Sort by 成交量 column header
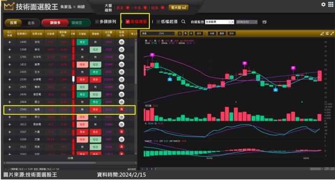Image resolution: width=335 pixels, height=181 pixels. click(x=108, y=34)
